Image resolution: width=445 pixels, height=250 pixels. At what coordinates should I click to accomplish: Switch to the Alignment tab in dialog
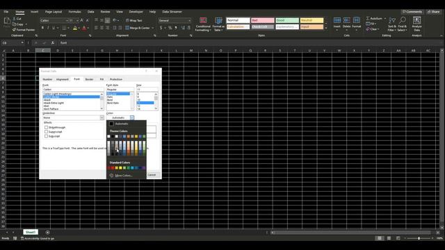[62, 79]
